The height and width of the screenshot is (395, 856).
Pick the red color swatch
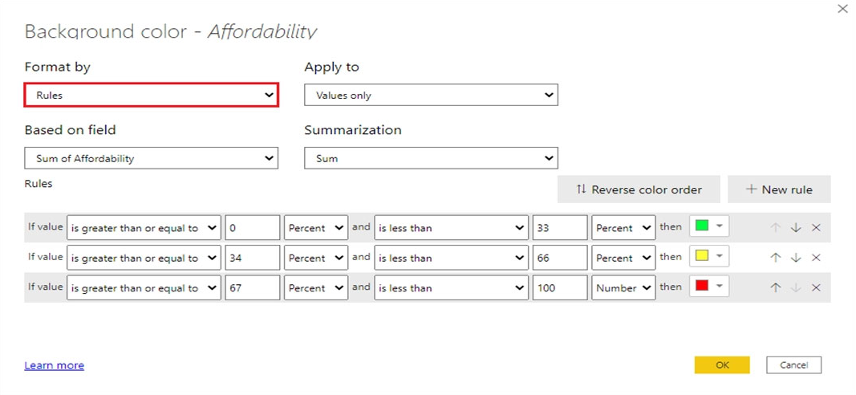709,287
